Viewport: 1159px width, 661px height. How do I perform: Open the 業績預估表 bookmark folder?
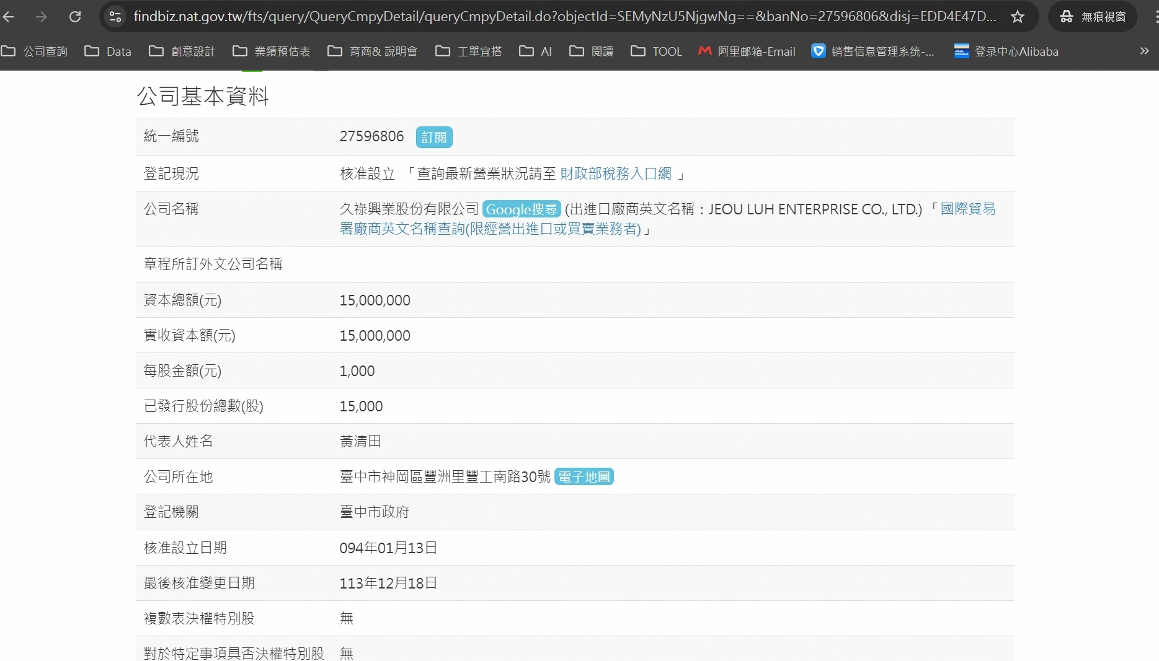pos(271,51)
